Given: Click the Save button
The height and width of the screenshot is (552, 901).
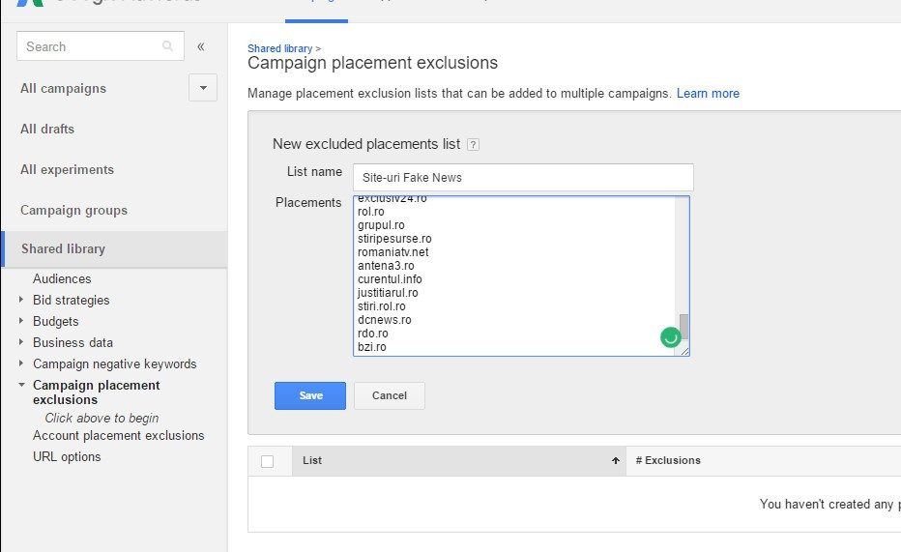Looking at the screenshot, I should click(x=310, y=395).
